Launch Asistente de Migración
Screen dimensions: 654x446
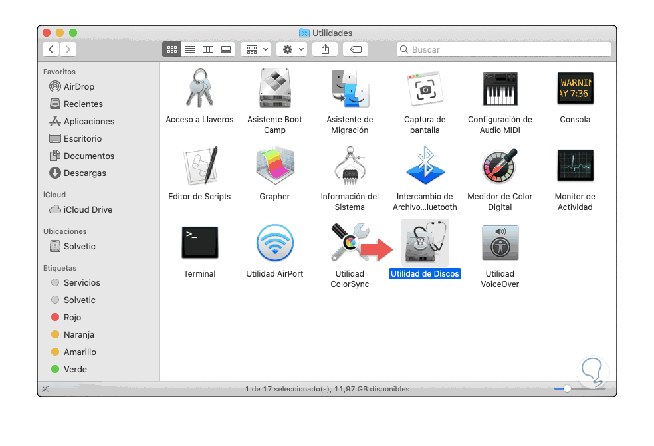[350, 88]
